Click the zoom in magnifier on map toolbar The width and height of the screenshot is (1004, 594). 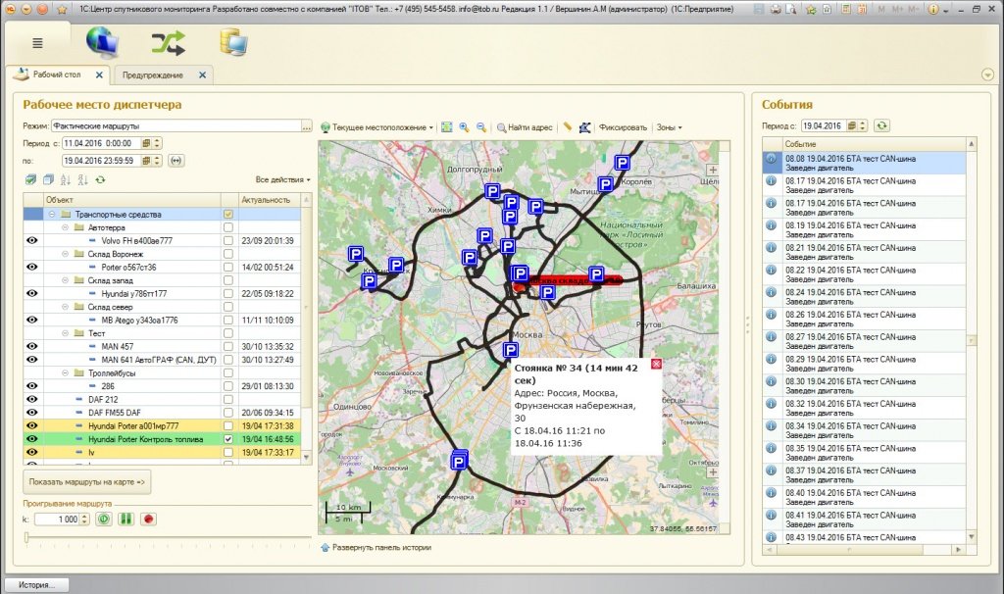coord(464,127)
